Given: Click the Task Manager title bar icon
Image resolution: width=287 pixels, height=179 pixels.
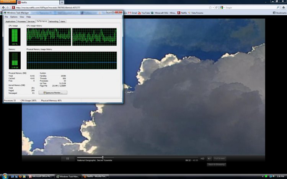Looking at the screenshot, I should [x=5, y=13].
